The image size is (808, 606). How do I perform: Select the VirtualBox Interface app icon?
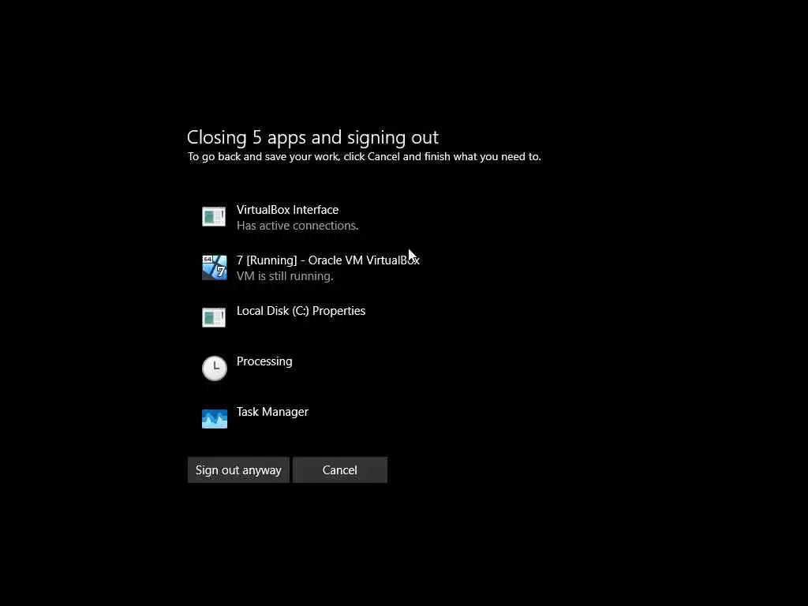pyautogui.click(x=214, y=216)
